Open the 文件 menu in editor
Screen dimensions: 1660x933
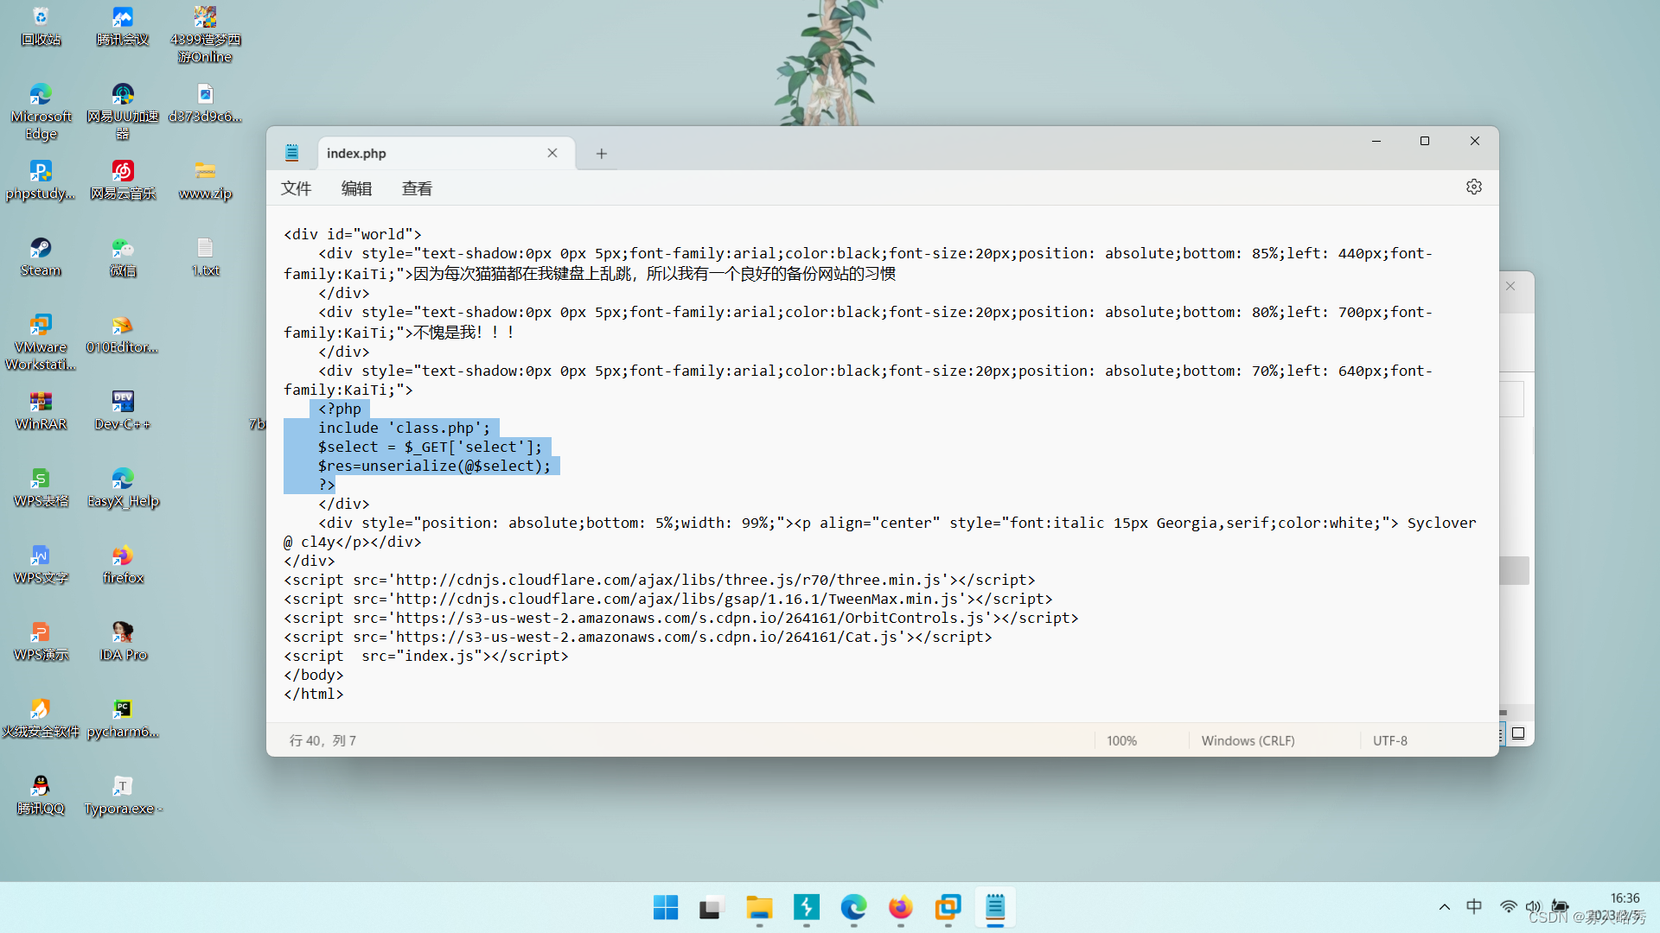(297, 188)
